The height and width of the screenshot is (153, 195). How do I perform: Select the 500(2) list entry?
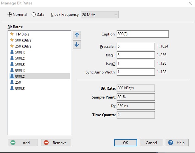click(40, 58)
